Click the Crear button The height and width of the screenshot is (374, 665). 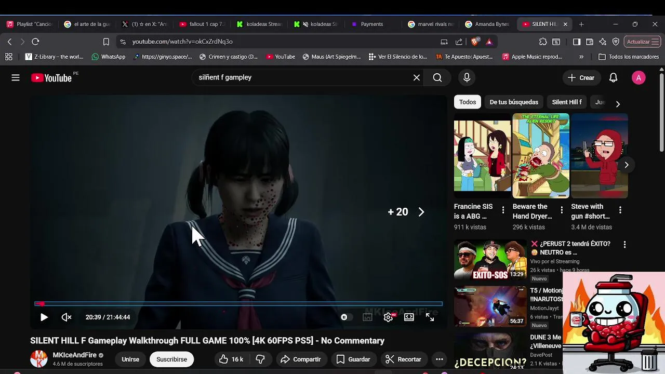pyautogui.click(x=581, y=78)
